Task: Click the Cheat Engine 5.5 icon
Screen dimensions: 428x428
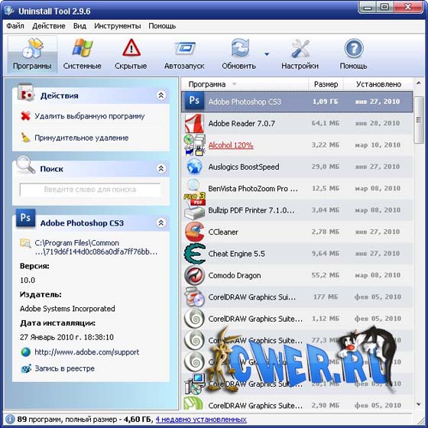Action: [x=194, y=254]
